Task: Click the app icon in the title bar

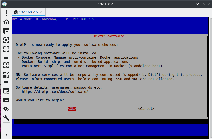Action: pos(4,4)
